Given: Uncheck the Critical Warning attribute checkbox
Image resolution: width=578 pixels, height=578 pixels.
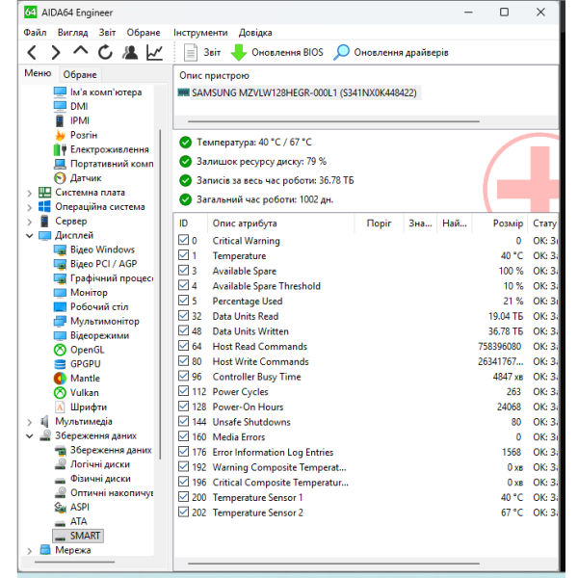Looking at the screenshot, I should pyautogui.click(x=183, y=240).
